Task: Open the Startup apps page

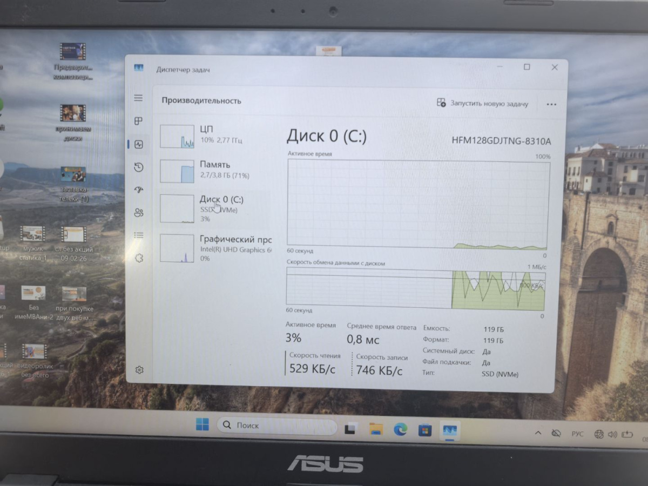Action: pos(139,190)
